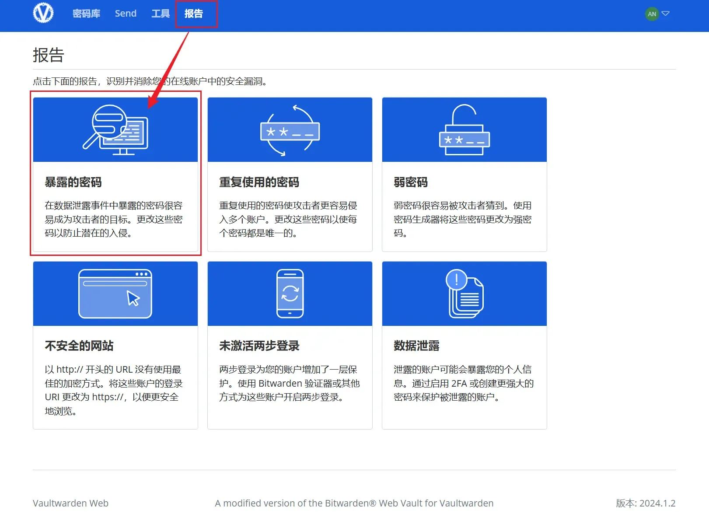Screen dimensions: 709x531
Task: Open the 未激活两步登录 report title
Action: coord(259,346)
